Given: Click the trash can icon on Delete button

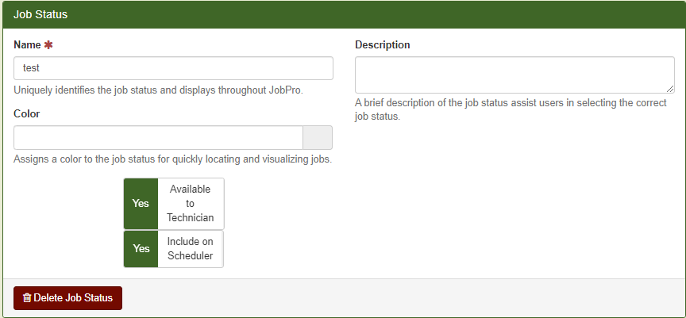Looking at the screenshot, I should [x=27, y=298].
